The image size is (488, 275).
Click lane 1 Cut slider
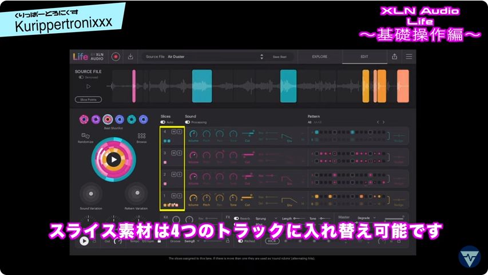pos(247,197)
